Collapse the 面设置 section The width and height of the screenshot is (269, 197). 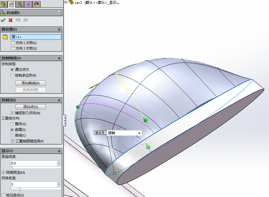(x=59, y=29)
